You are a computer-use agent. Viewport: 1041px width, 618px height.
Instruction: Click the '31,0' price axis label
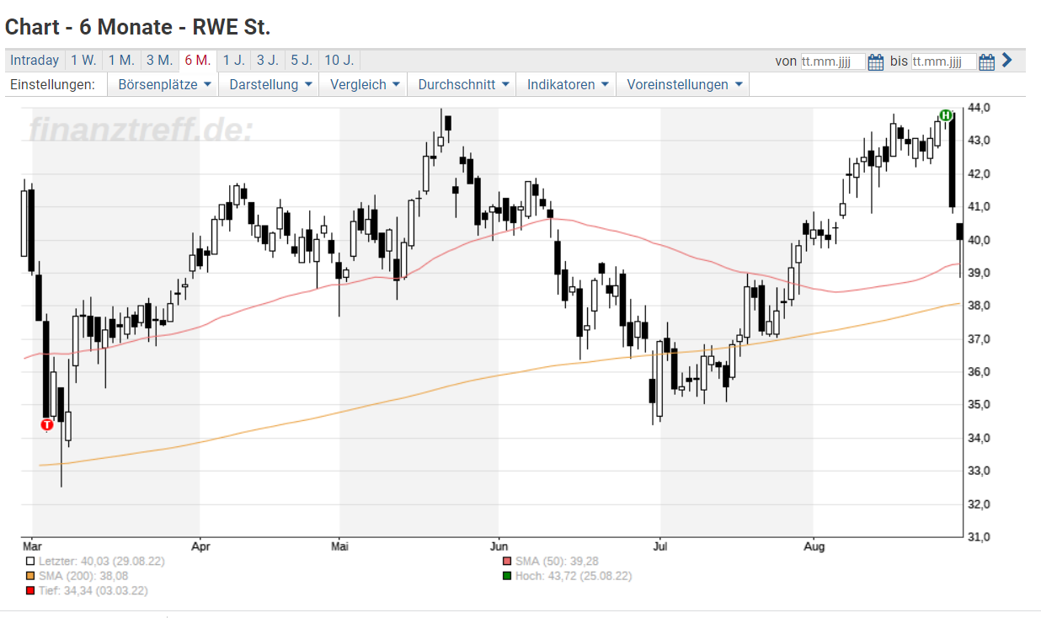[979, 536]
